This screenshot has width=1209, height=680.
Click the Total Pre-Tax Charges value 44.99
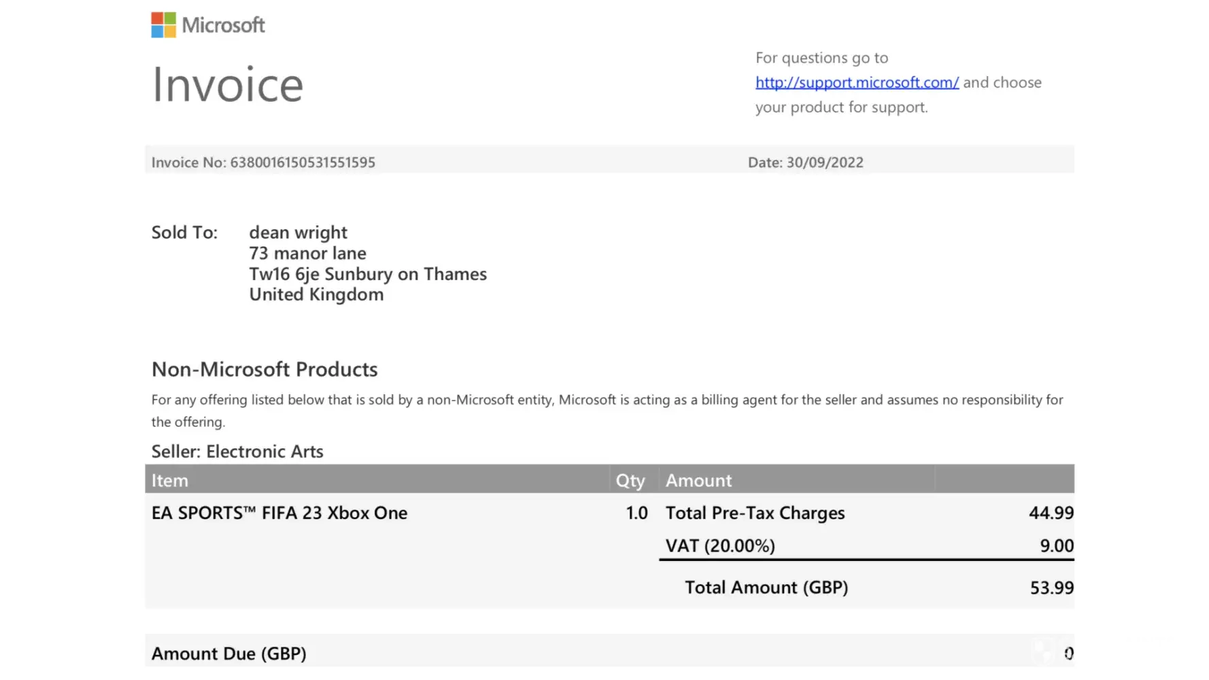click(x=1051, y=513)
